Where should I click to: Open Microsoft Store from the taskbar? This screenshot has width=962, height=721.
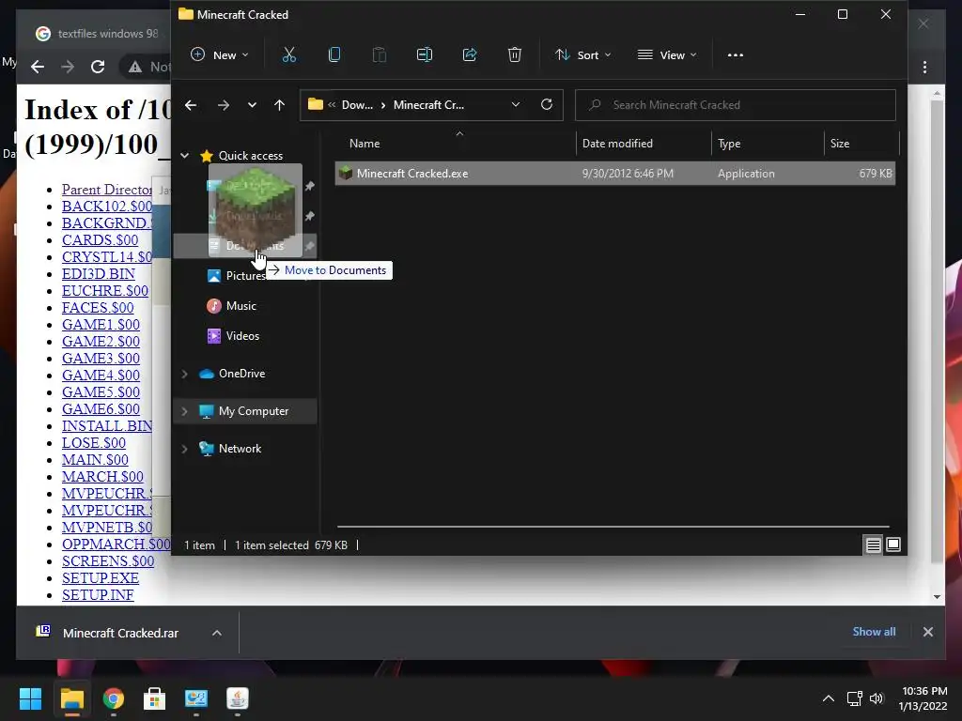155,698
